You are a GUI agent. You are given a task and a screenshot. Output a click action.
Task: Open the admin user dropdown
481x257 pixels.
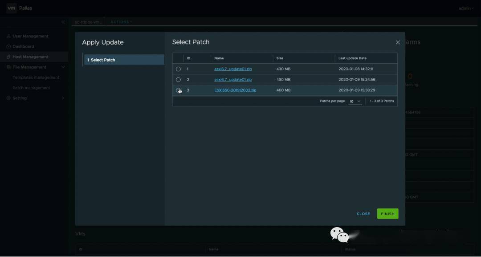pos(466,8)
